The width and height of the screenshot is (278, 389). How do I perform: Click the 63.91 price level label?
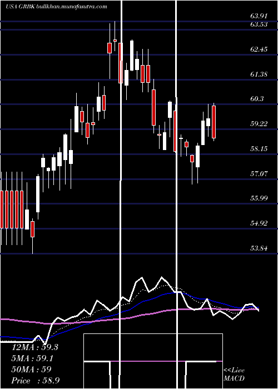click(259, 16)
